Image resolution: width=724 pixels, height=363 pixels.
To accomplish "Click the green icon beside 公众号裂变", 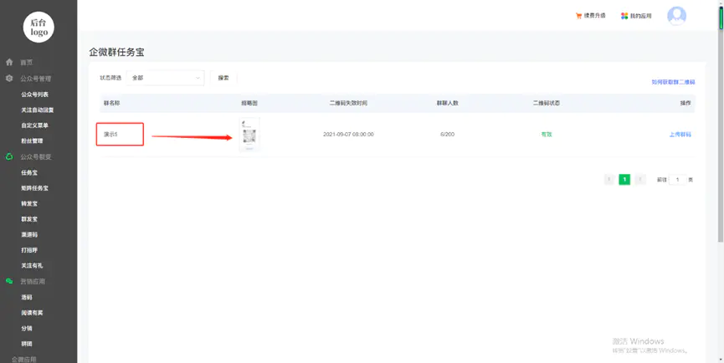I will [x=9, y=156].
